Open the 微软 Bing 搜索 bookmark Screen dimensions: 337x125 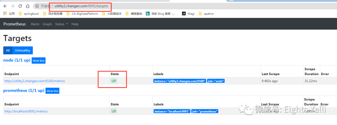[161, 14]
